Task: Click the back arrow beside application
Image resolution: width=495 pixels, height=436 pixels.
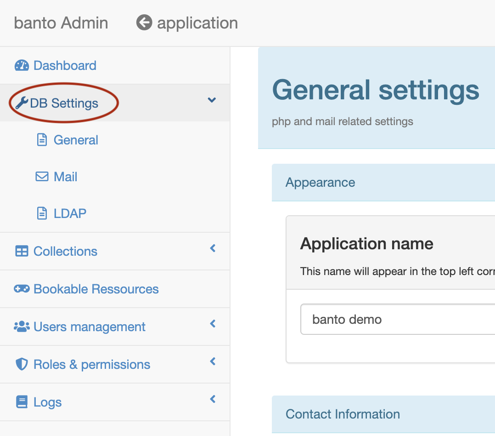Action: coord(143,23)
